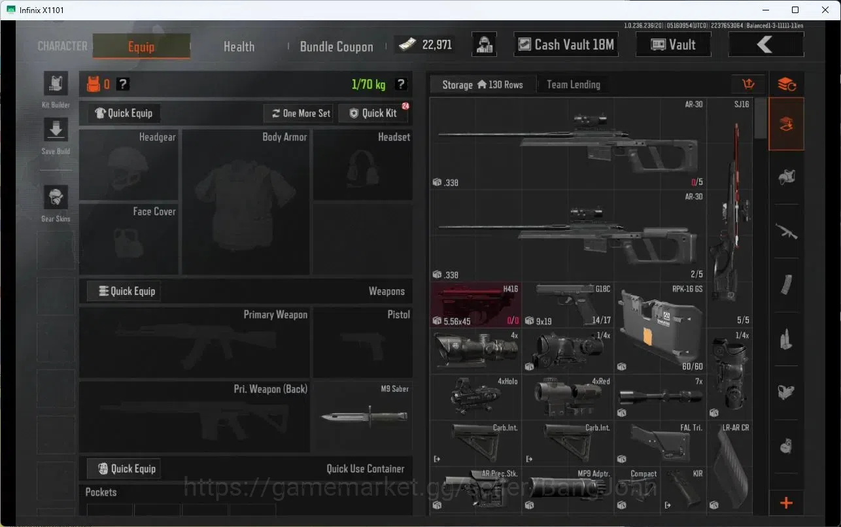Click the CHARACTER heading

(63, 46)
